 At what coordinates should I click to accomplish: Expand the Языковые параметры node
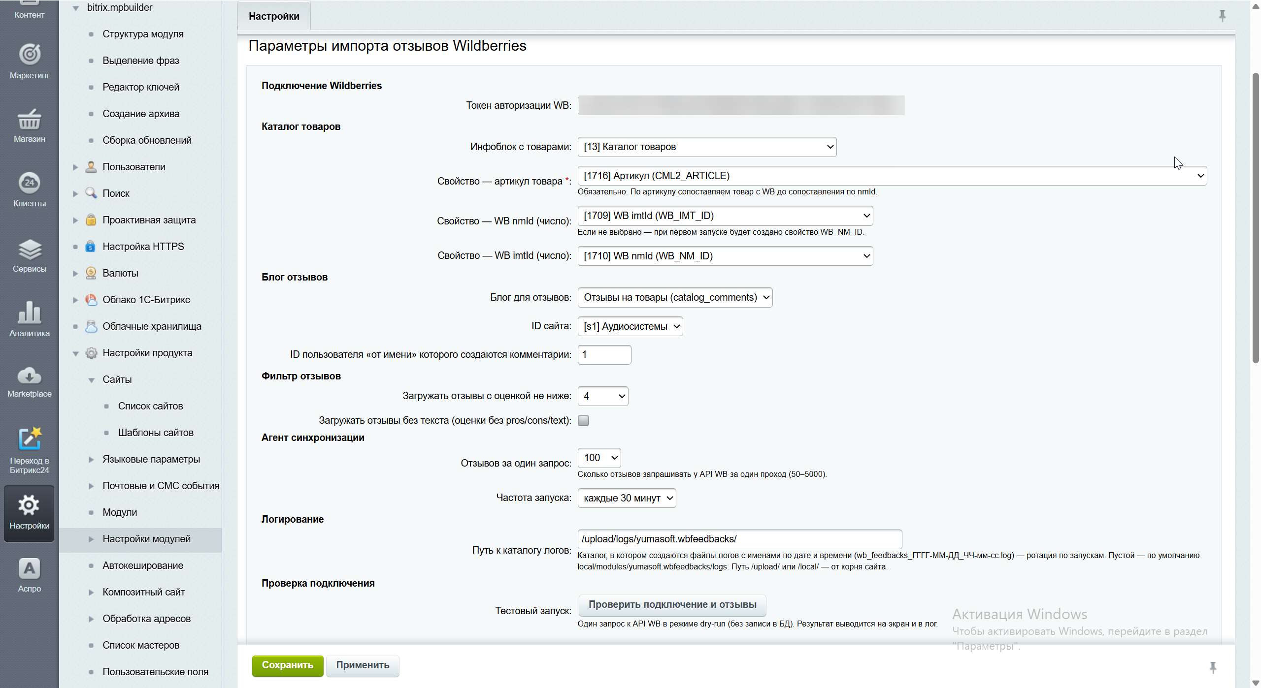coord(91,460)
